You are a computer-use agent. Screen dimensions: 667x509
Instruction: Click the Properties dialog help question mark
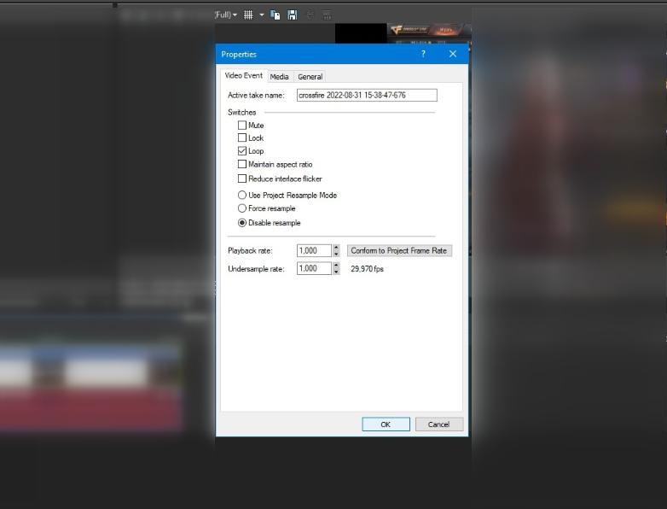(424, 54)
